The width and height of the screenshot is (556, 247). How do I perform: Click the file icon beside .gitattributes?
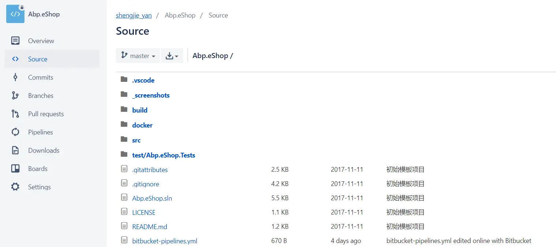[x=124, y=169]
